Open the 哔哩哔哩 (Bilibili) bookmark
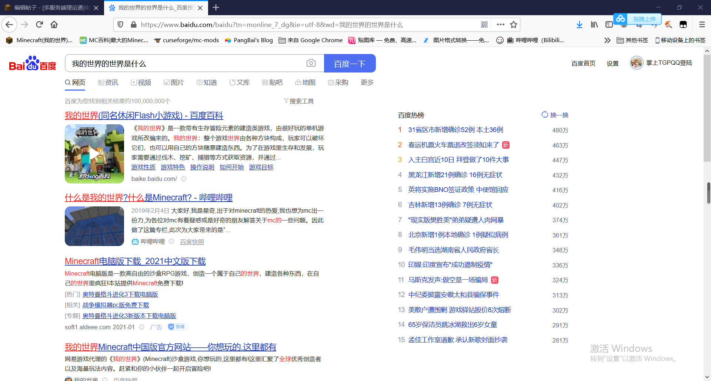711x381 pixels. tap(535, 40)
